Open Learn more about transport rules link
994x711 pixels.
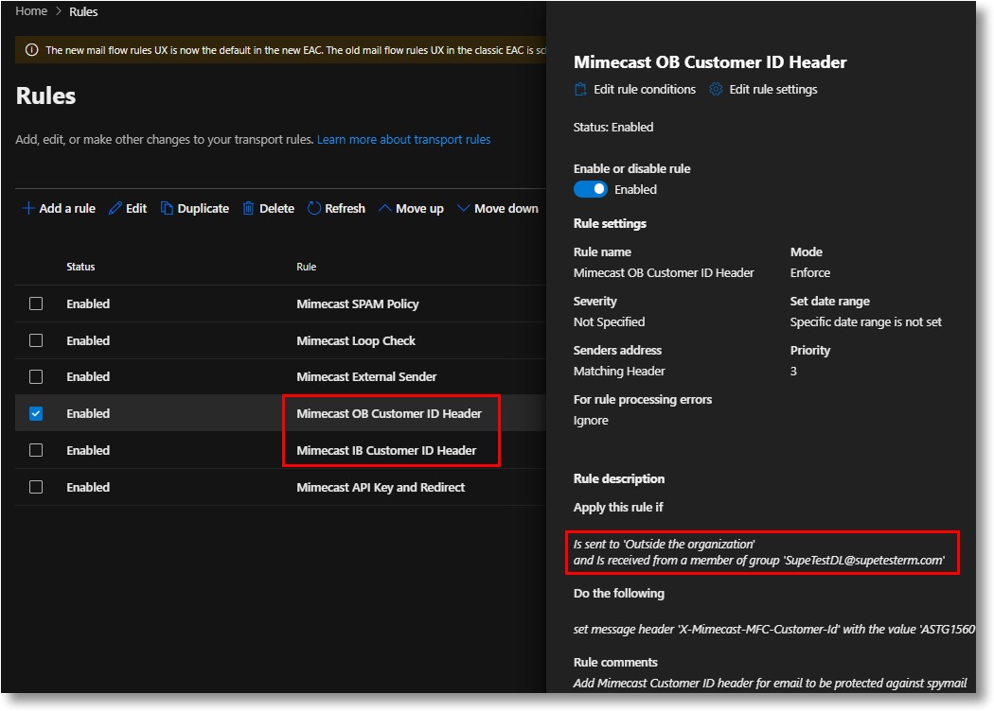tap(403, 140)
